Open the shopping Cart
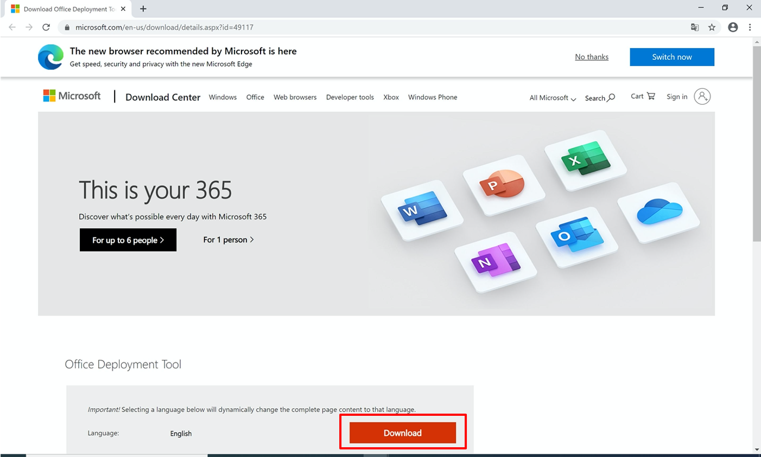 643,96
